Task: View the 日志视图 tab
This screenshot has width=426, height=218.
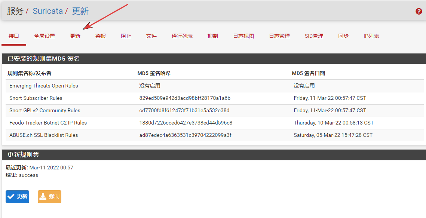Action: tap(243, 36)
